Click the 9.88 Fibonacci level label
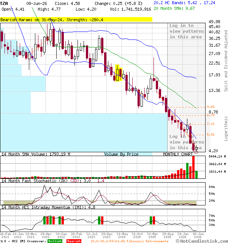The width and height of the screenshot is (228, 243). [211, 107]
